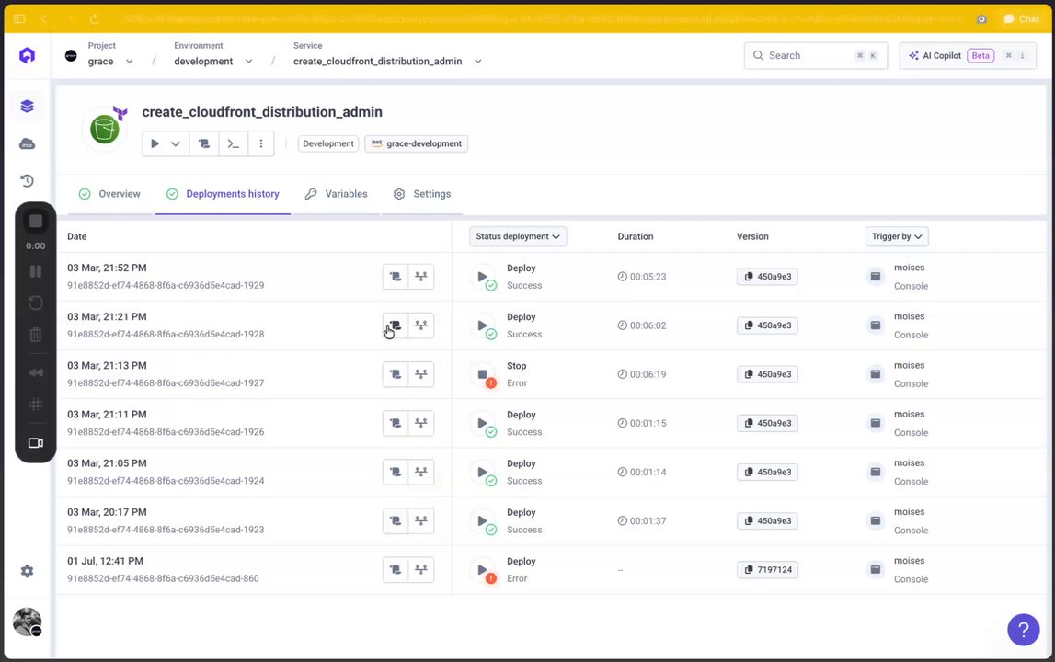
Task: Expand the Trigger by filter
Action: pos(897,236)
